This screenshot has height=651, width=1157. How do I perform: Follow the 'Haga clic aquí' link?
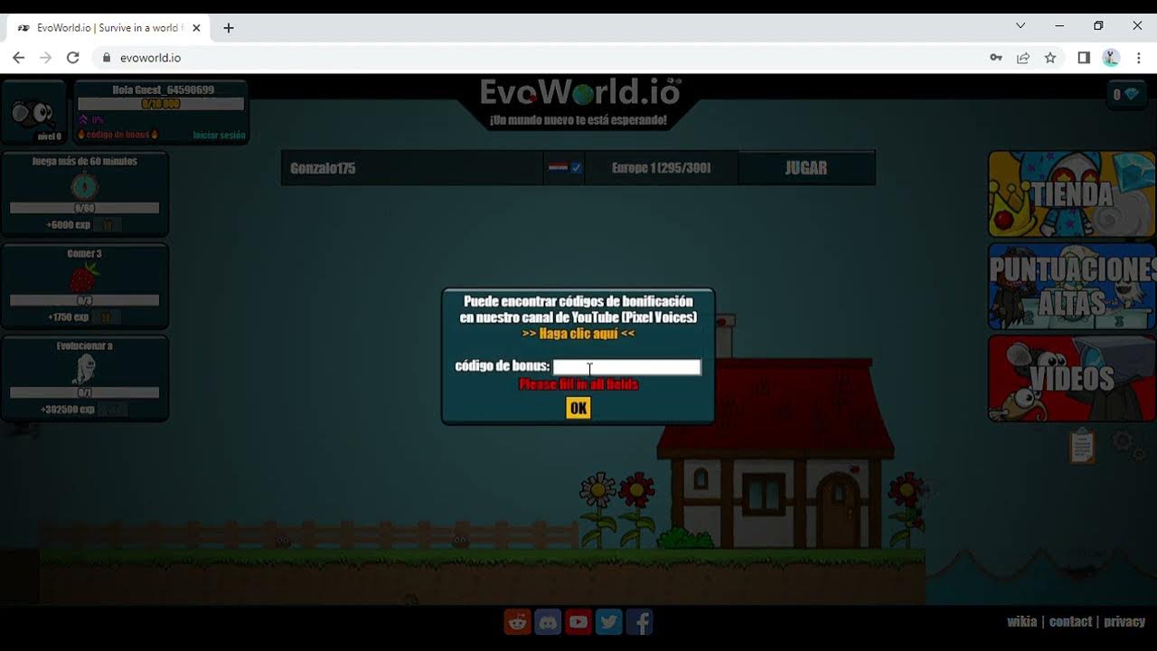[578, 334]
